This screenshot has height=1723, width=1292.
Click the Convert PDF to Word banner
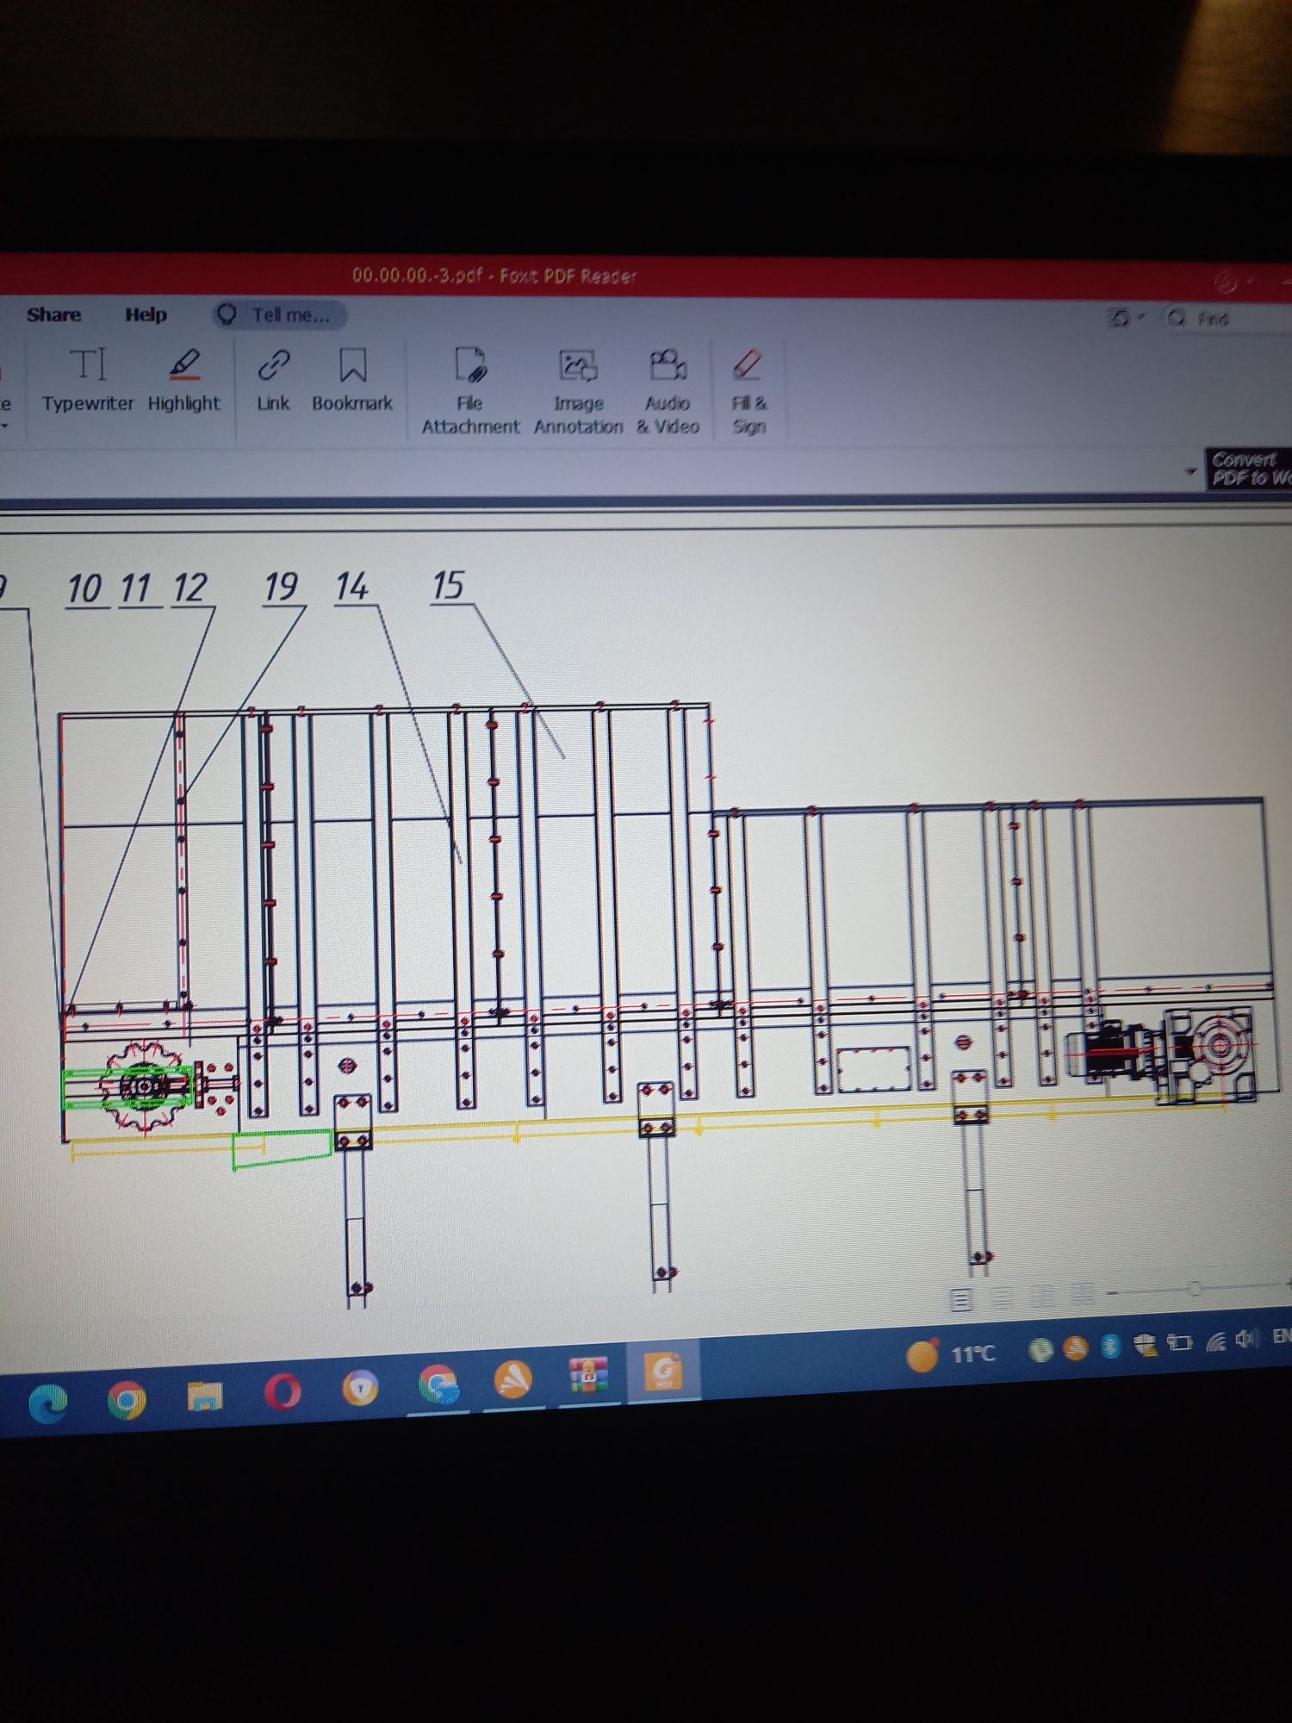(1250, 470)
